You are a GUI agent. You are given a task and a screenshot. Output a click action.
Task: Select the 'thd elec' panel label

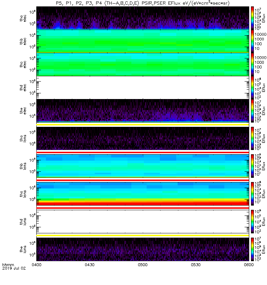coord(23,88)
